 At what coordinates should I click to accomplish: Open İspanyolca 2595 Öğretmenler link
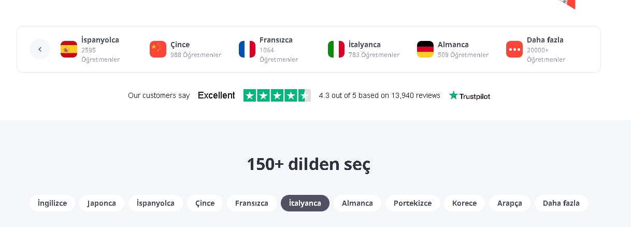coord(100,50)
